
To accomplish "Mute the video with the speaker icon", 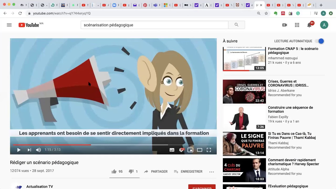I will click(x=38, y=150).
